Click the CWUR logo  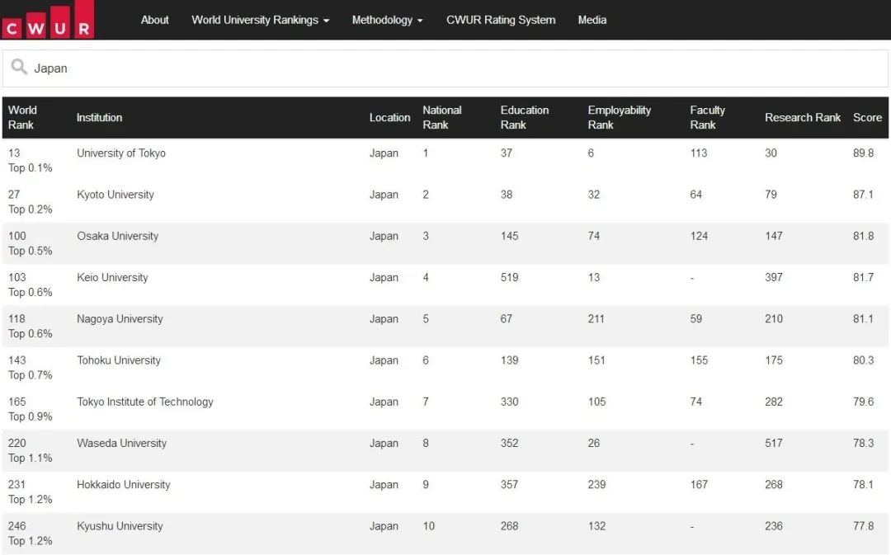(x=47, y=20)
